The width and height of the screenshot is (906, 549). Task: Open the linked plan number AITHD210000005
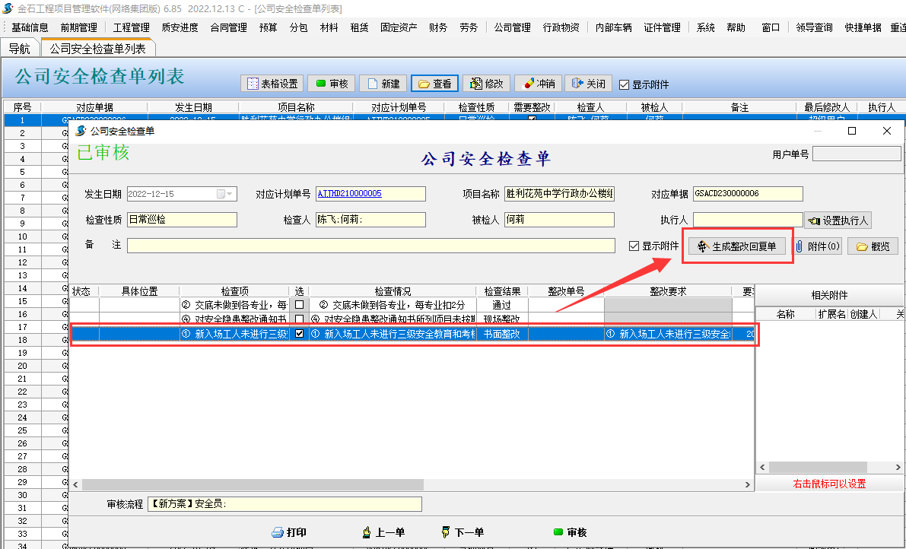pyautogui.click(x=349, y=194)
